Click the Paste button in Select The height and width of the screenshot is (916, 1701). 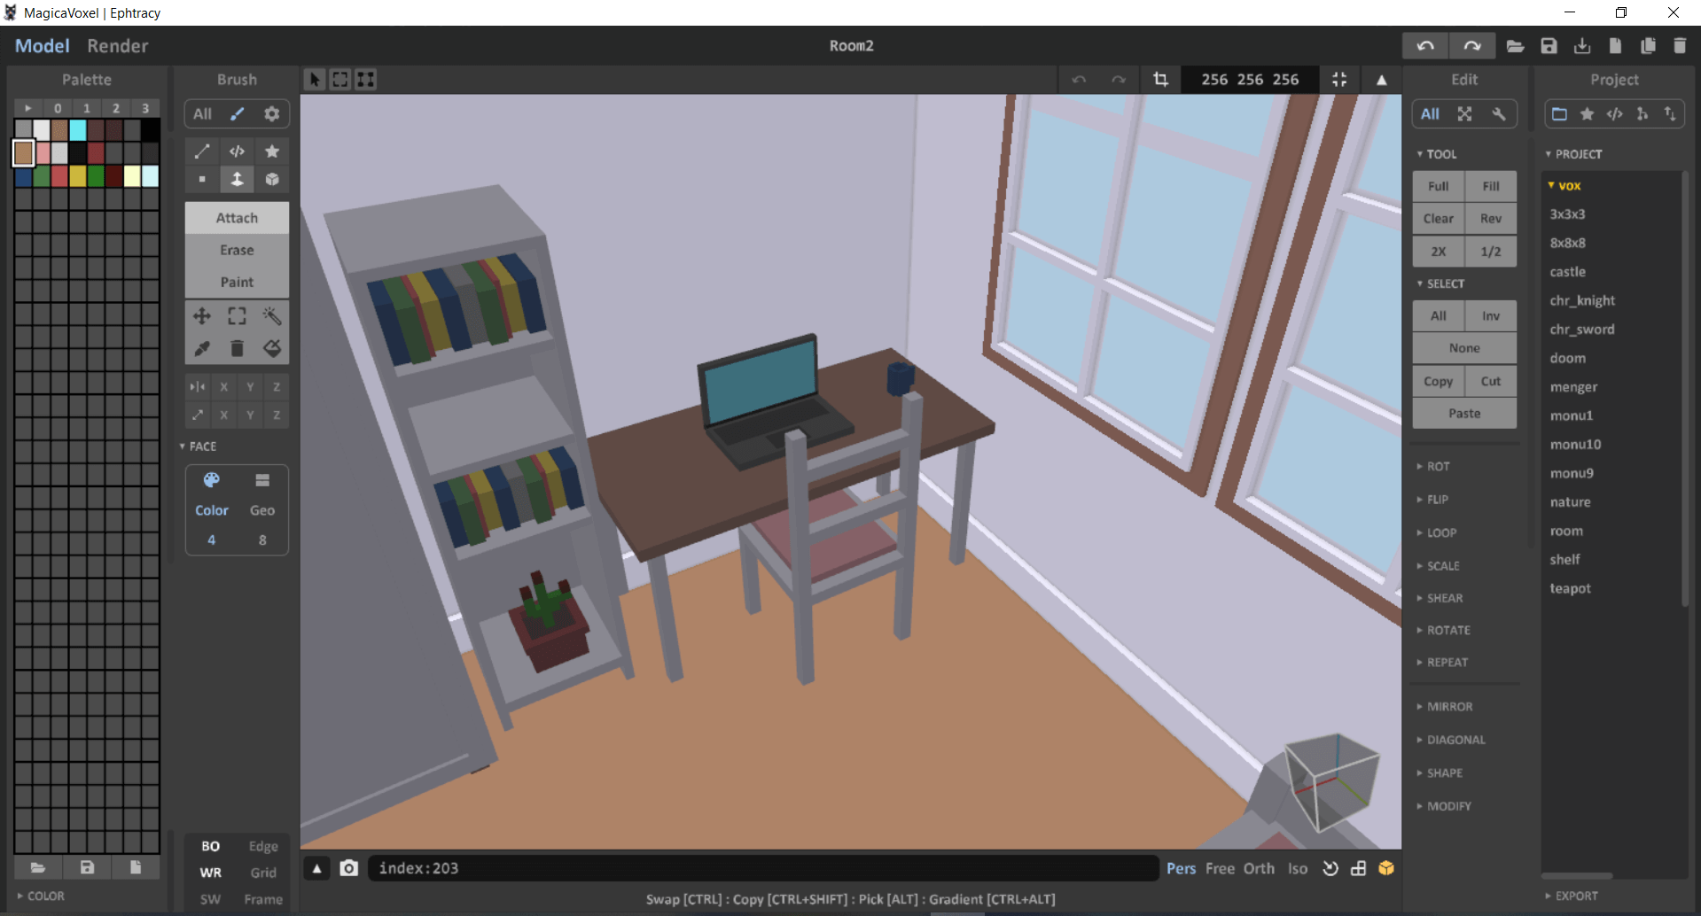1464,414
